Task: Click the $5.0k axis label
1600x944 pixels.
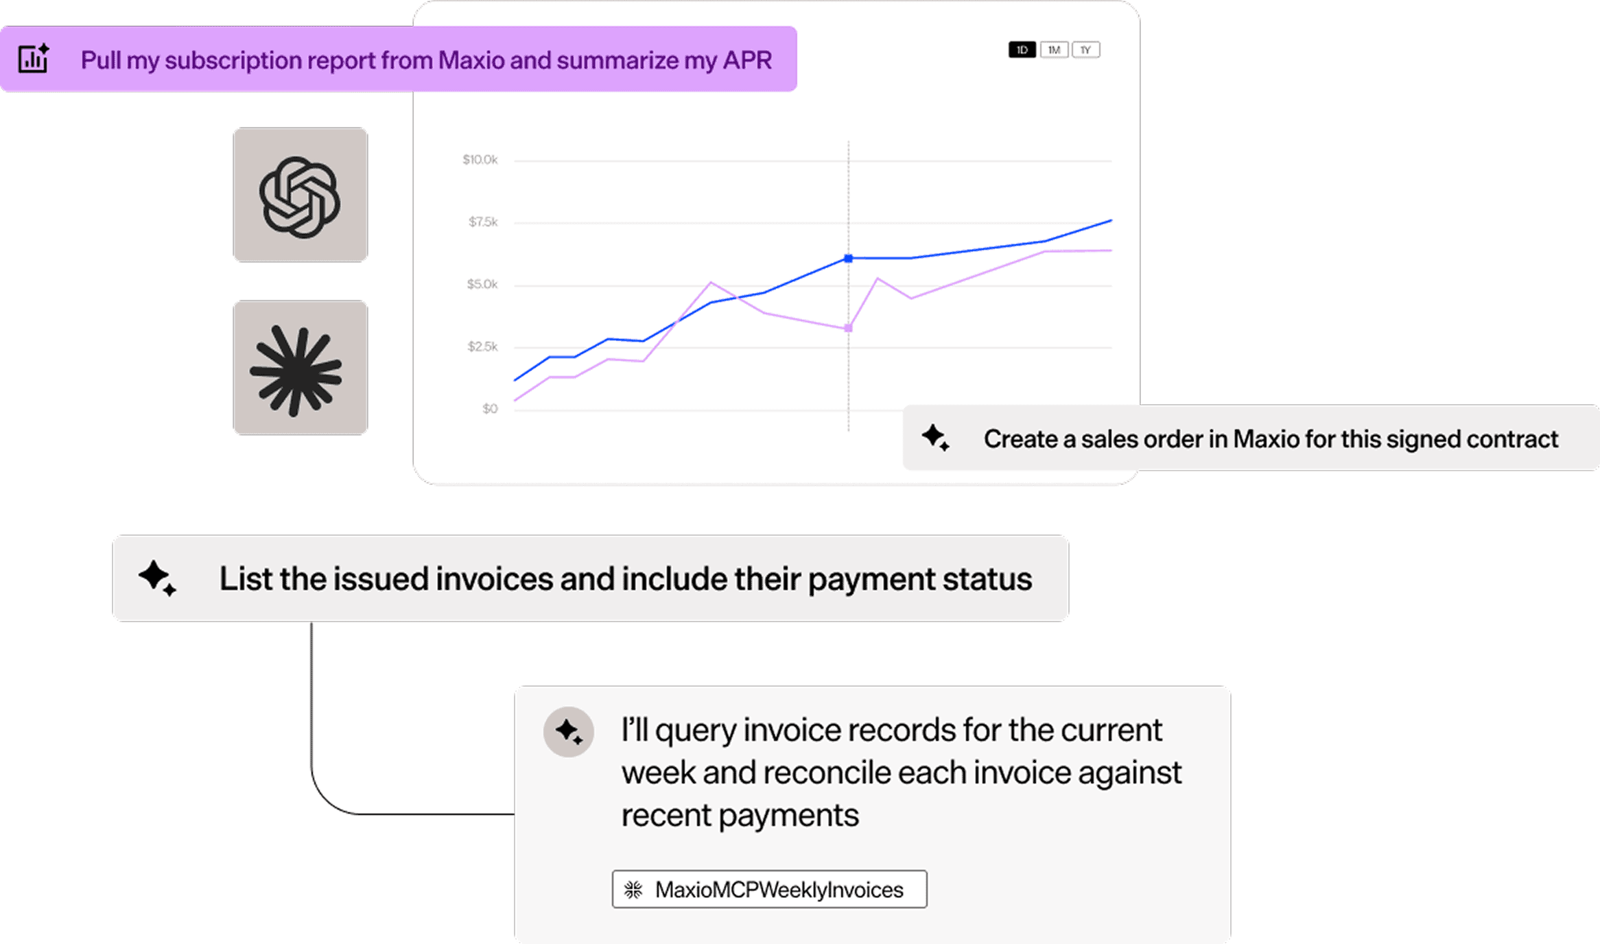Action: tap(482, 284)
